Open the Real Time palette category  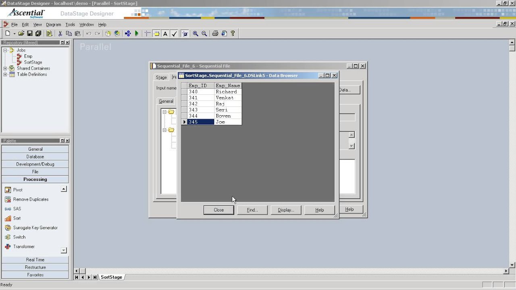click(x=35, y=260)
